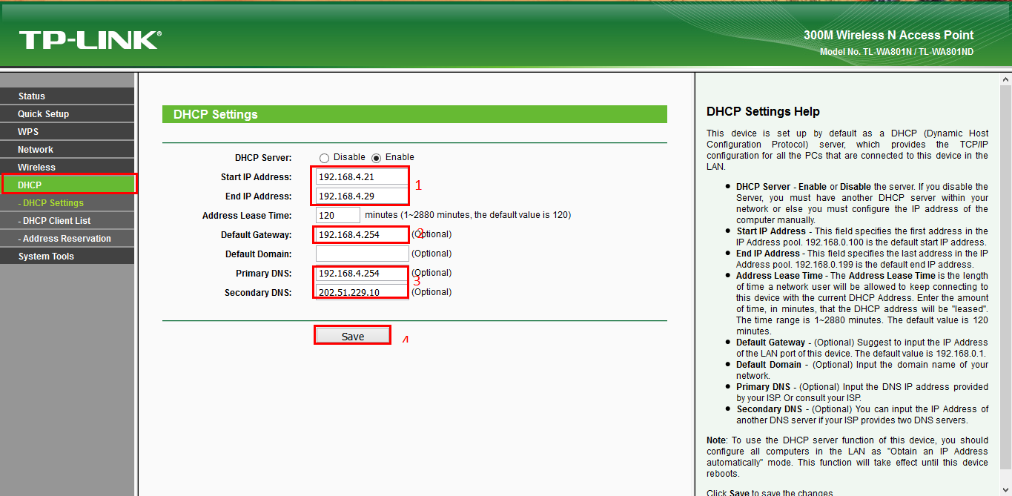
Task: Click the empty Default Domain field
Action: 362,254
